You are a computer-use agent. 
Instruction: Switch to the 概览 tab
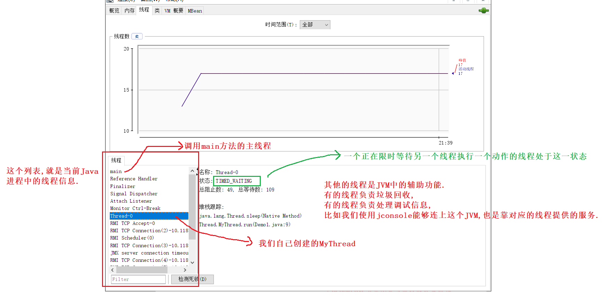click(114, 11)
